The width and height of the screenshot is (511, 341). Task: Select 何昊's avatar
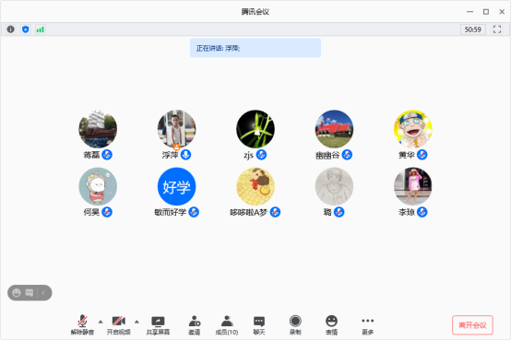pyautogui.click(x=98, y=186)
